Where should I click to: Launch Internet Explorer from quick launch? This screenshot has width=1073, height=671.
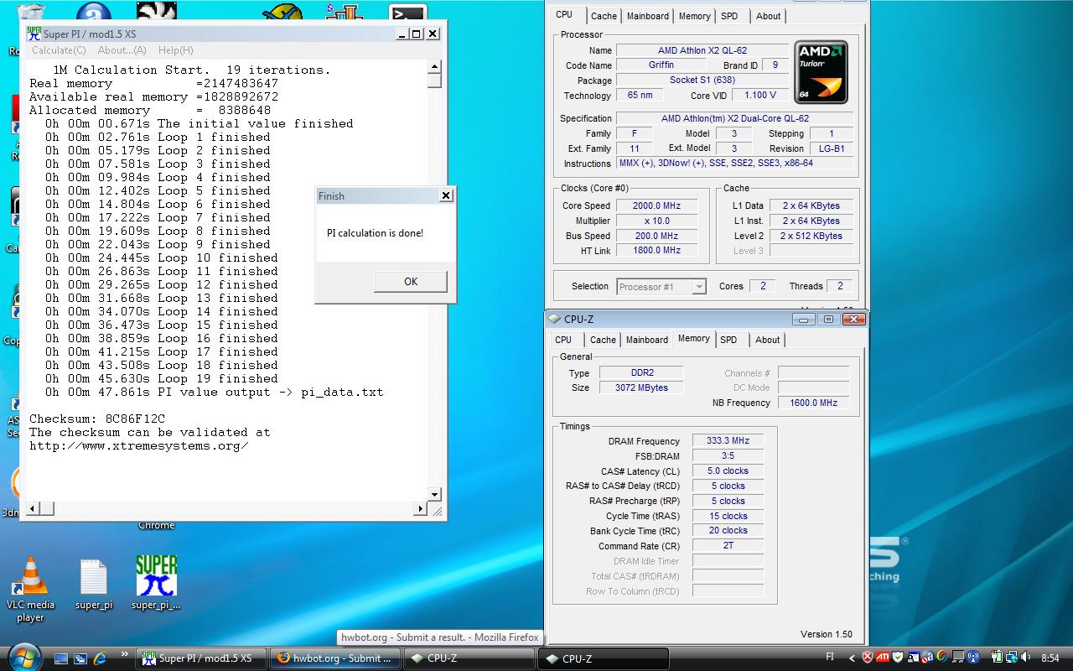[101, 658]
